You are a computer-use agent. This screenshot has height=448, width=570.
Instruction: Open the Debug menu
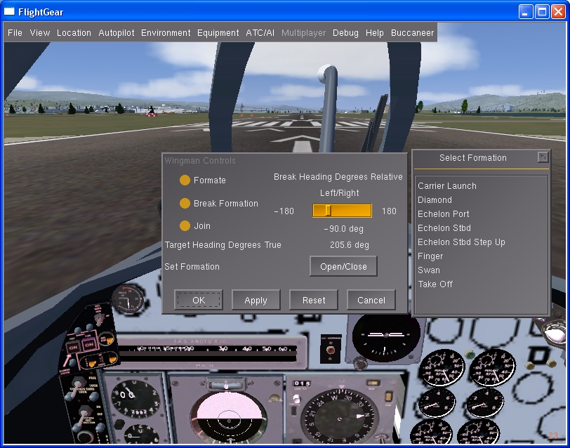[345, 33]
